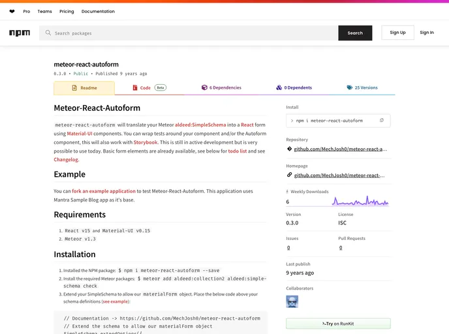Open the Teams menu item
Screen dimensions: 449x334
click(x=44, y=12)
